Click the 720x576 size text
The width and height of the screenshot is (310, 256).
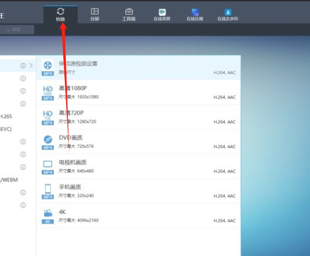85,146
